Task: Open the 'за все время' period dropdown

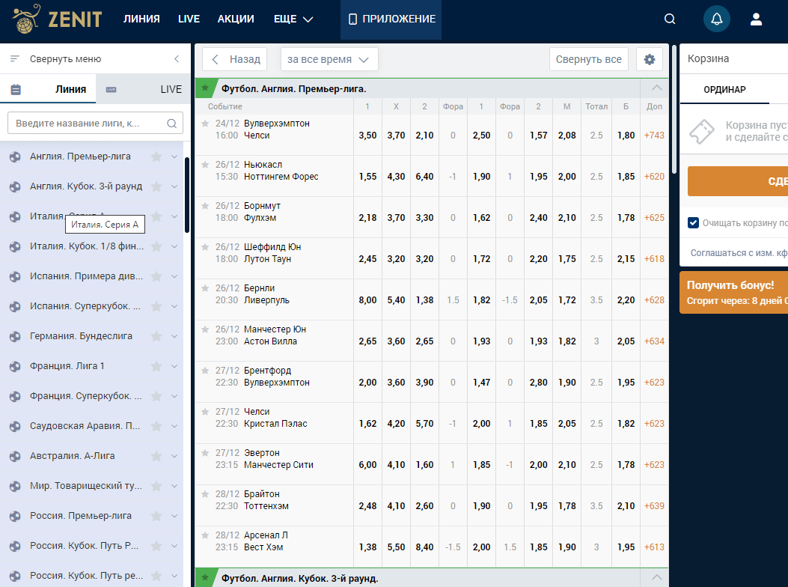Action: coord(329,59)
